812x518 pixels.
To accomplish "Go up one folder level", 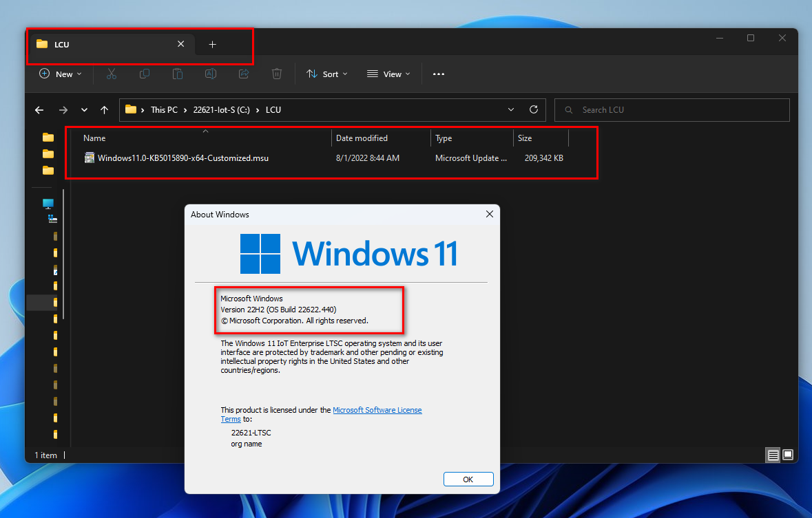I will [104, 109].
